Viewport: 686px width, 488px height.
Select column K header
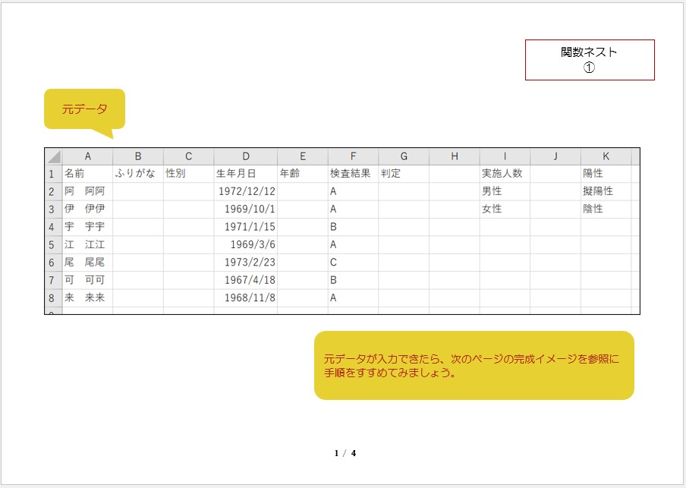606,157
